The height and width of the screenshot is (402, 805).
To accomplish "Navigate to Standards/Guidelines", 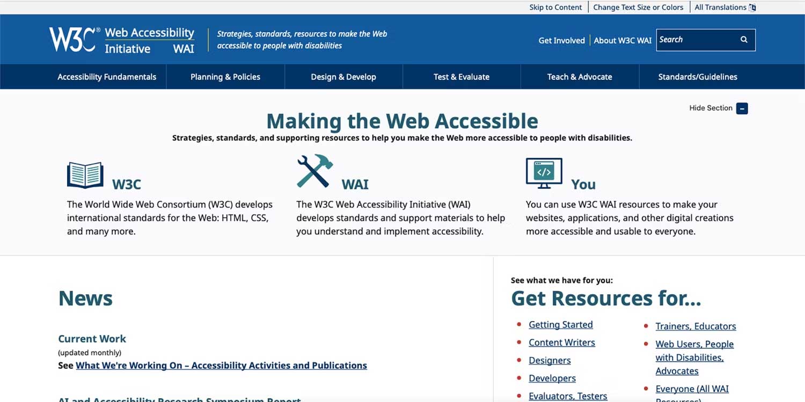I will pos(698,77).
